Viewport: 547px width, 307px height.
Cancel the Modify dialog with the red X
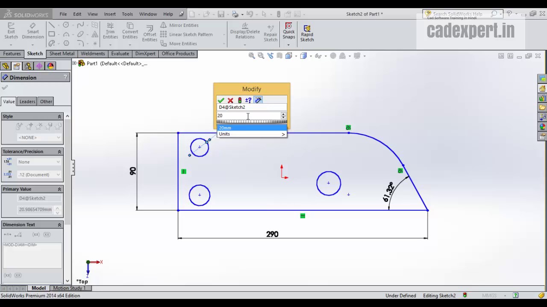230,100
